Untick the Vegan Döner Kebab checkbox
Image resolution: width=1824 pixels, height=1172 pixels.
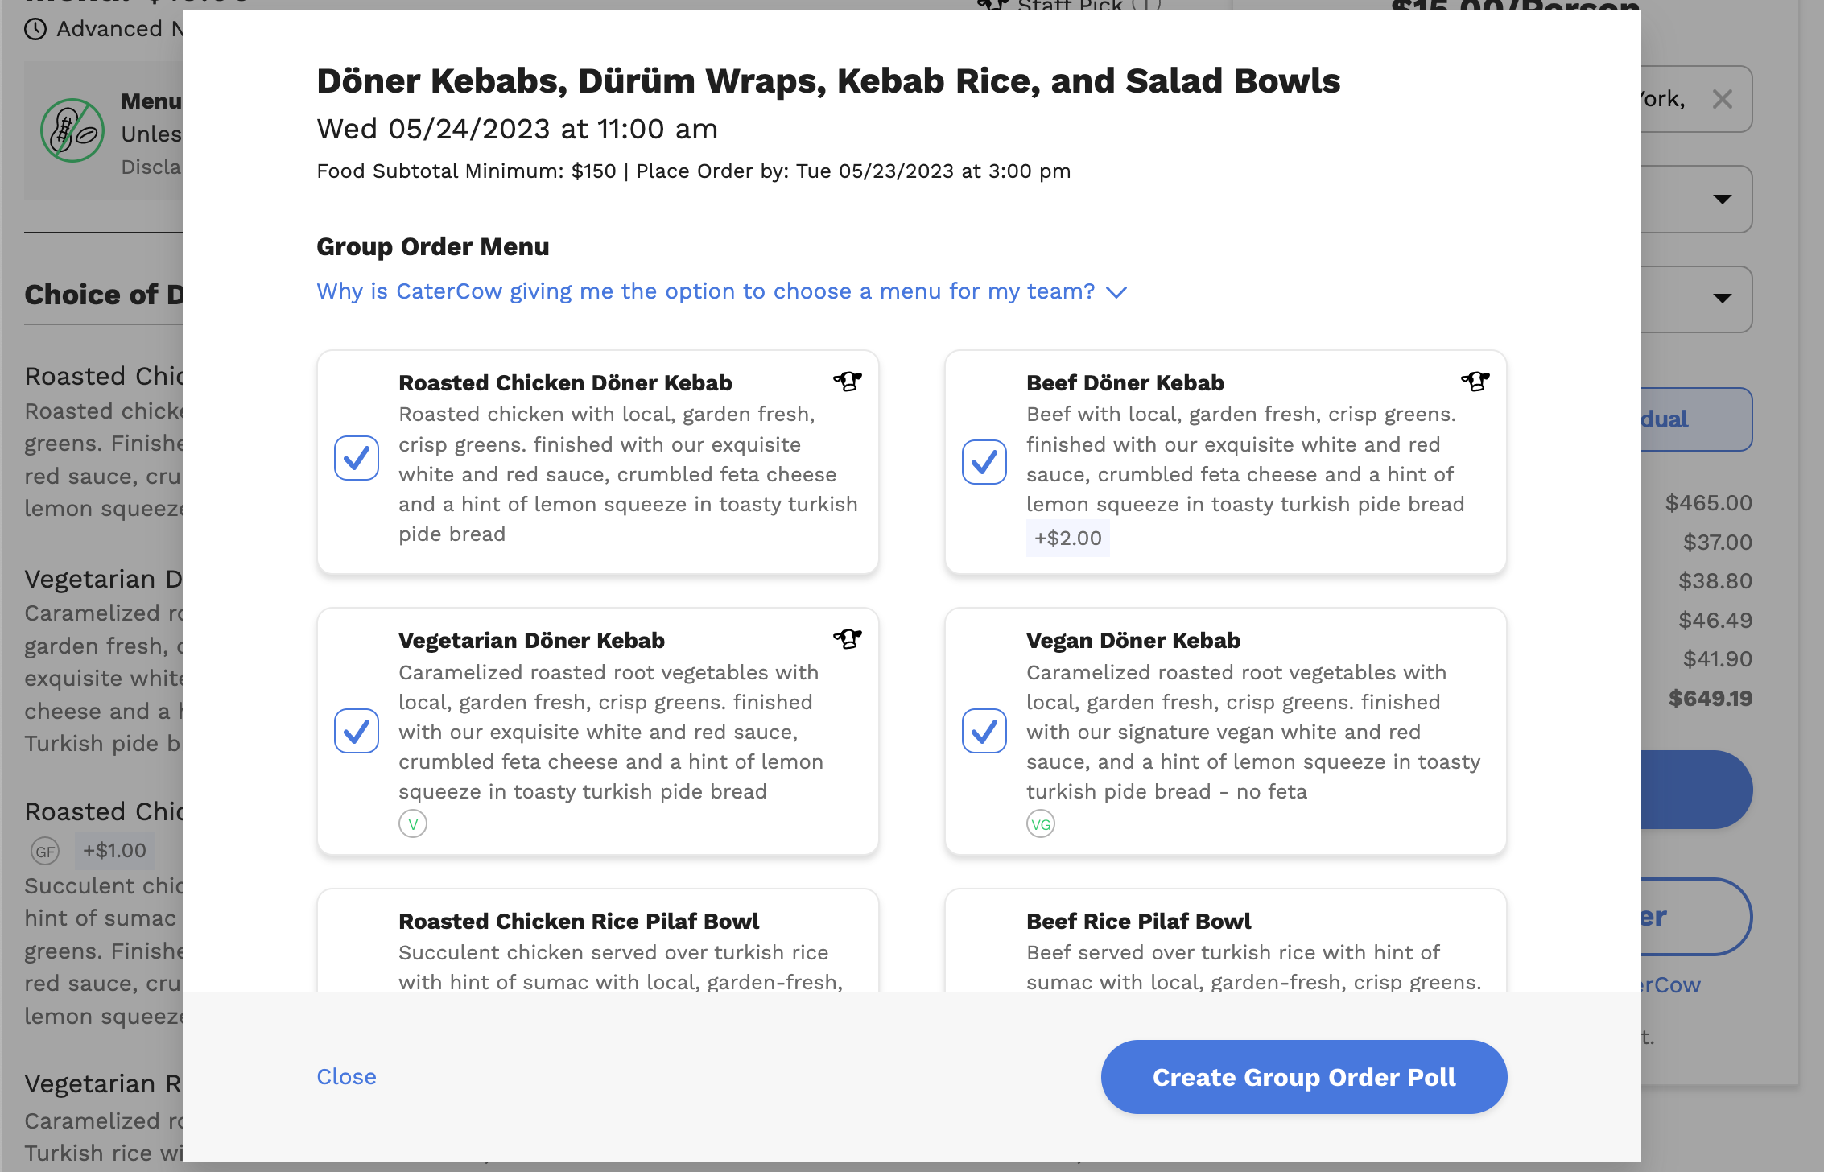coord(984,731)
